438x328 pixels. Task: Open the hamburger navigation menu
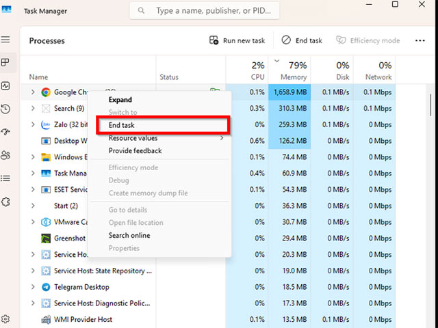[x=5, y=40]
